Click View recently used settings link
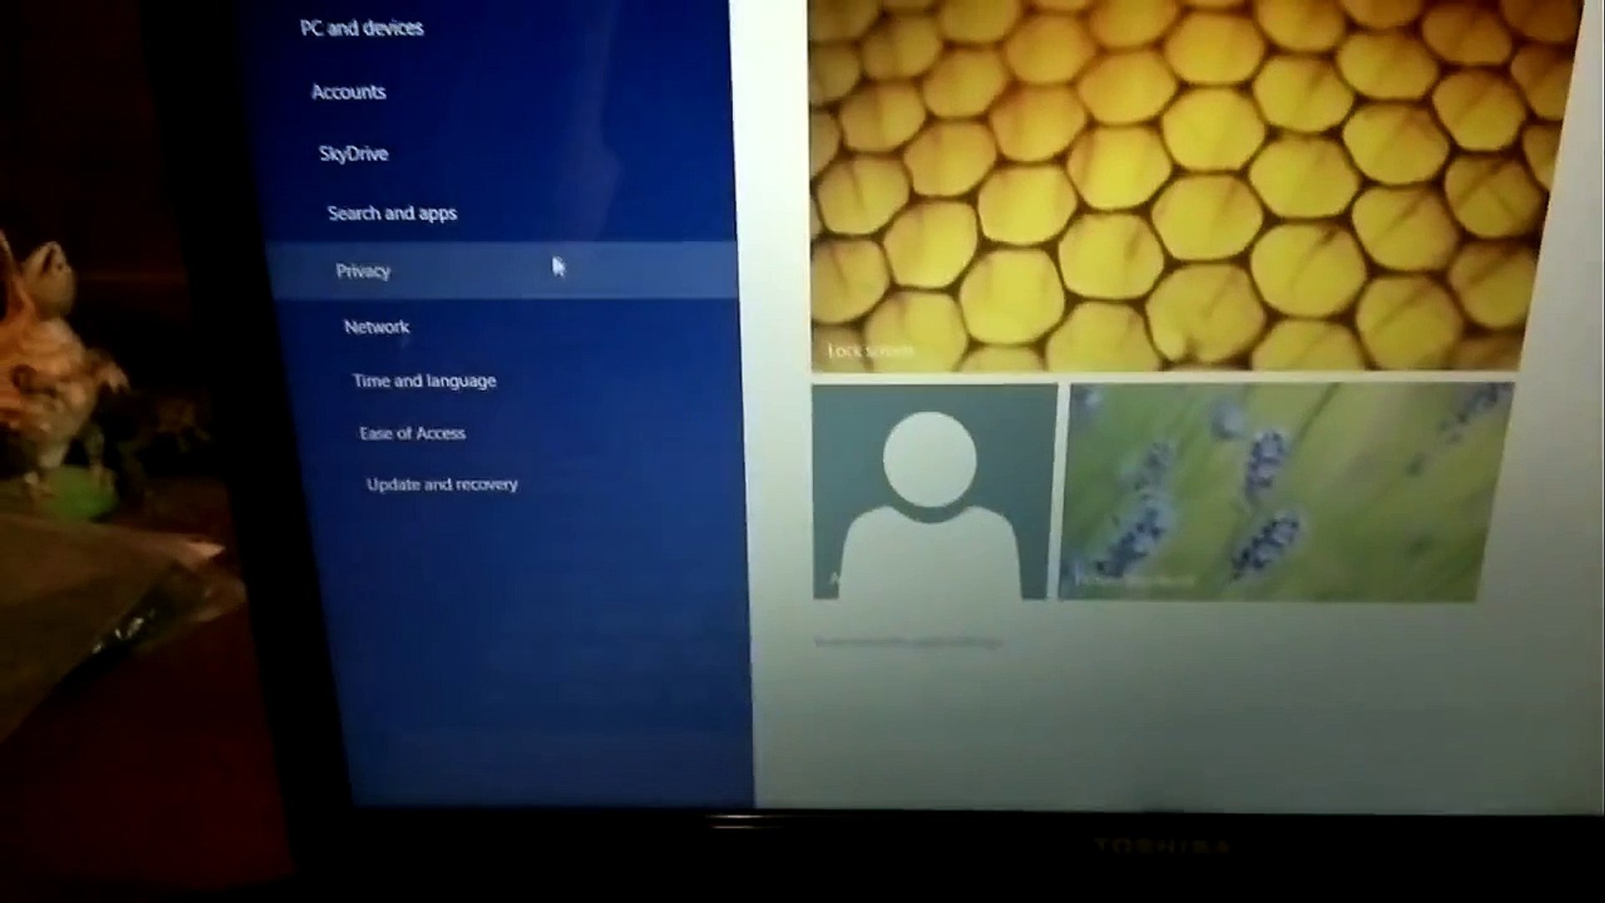The image size is (1605, 903). click(907, 642)
